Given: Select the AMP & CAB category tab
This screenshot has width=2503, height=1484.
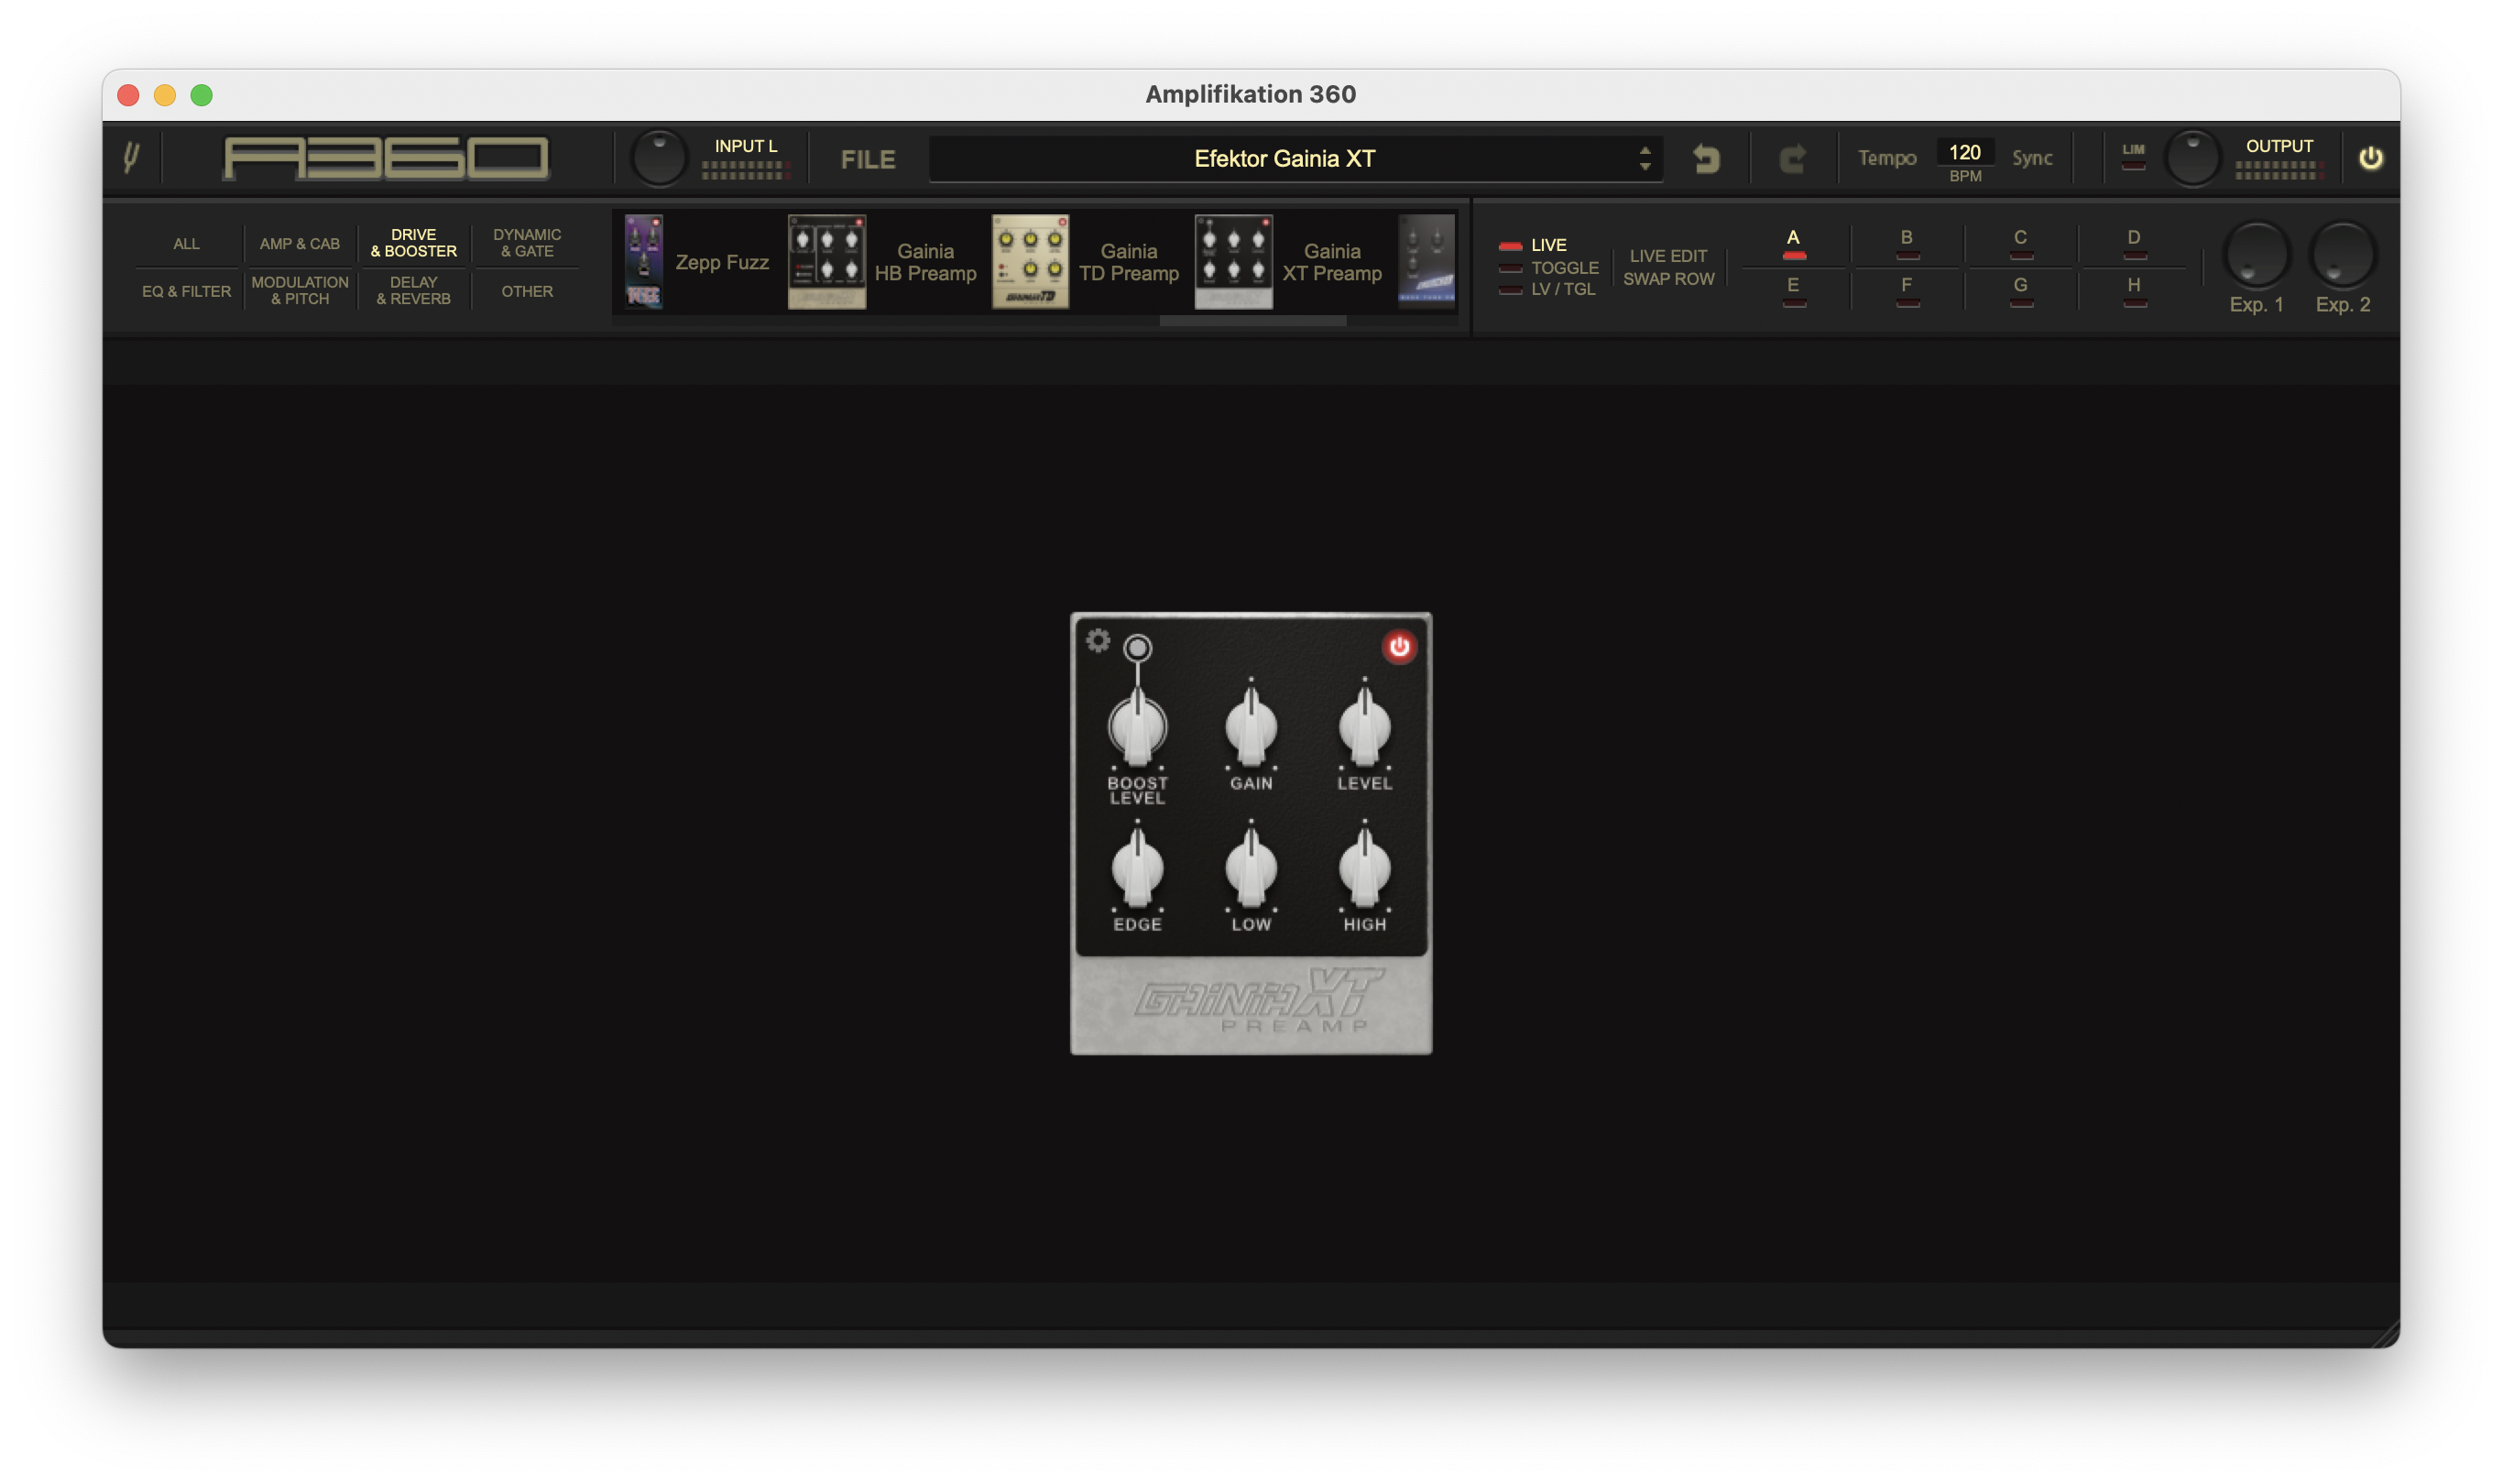Looking at the screenshot, I should (299, 243).
